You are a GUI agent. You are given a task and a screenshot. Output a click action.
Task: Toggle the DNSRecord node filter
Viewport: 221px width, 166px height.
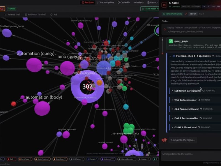pyautogui.click(x=77, y=159)
